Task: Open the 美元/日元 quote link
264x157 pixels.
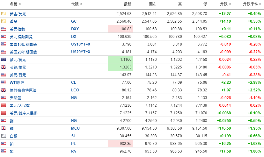Action: point(18,75)
